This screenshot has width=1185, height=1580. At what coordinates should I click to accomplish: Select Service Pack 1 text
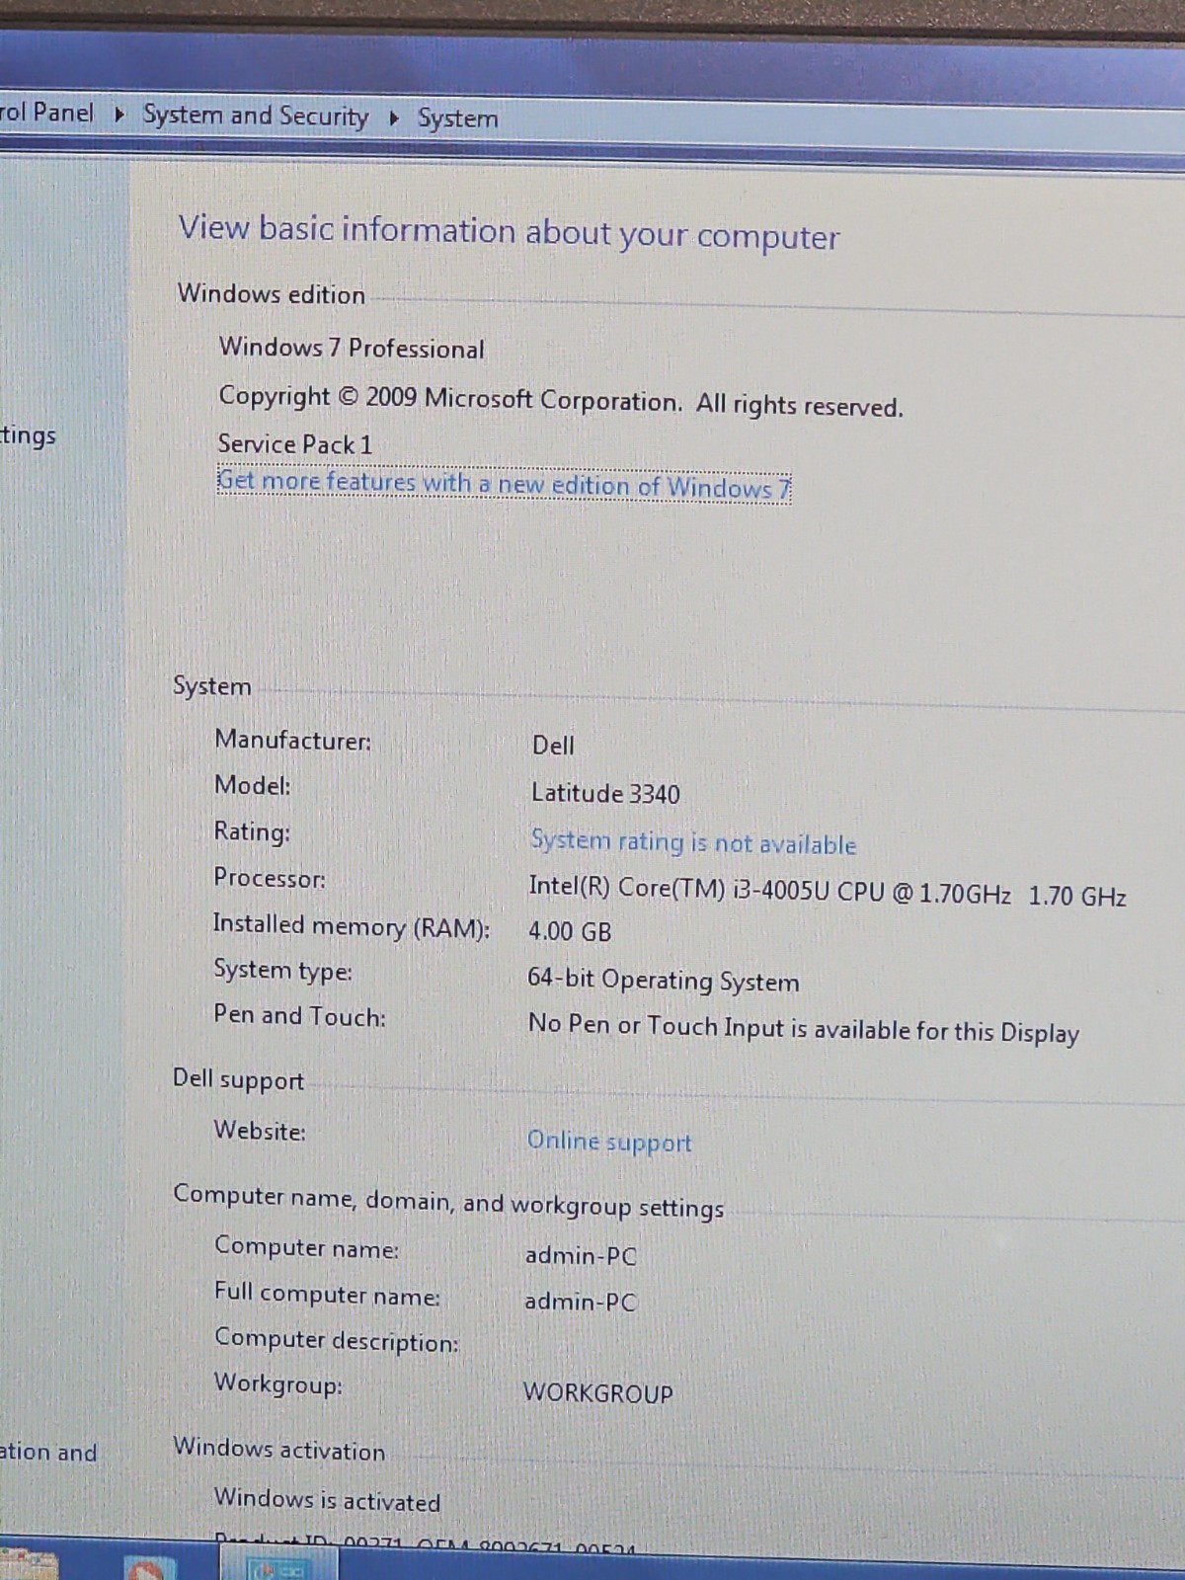point(295,444)
